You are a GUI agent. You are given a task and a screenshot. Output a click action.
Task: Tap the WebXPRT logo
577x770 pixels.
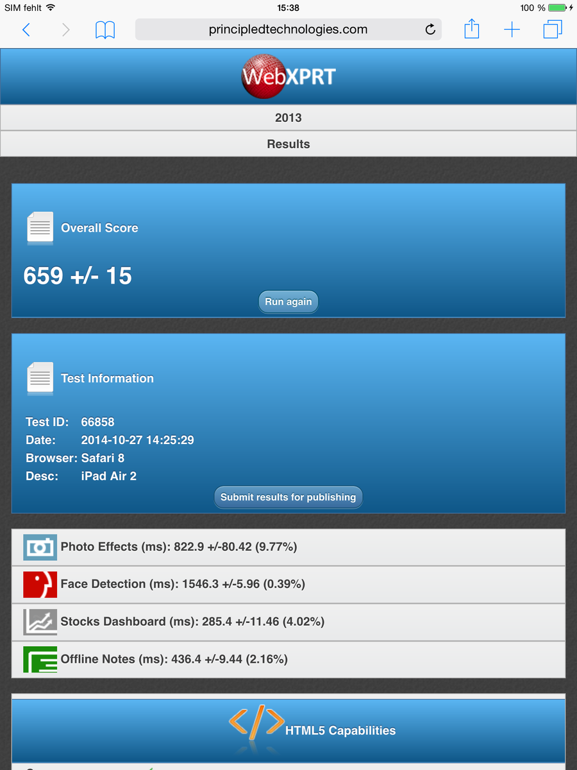click(x=288, y=77)
